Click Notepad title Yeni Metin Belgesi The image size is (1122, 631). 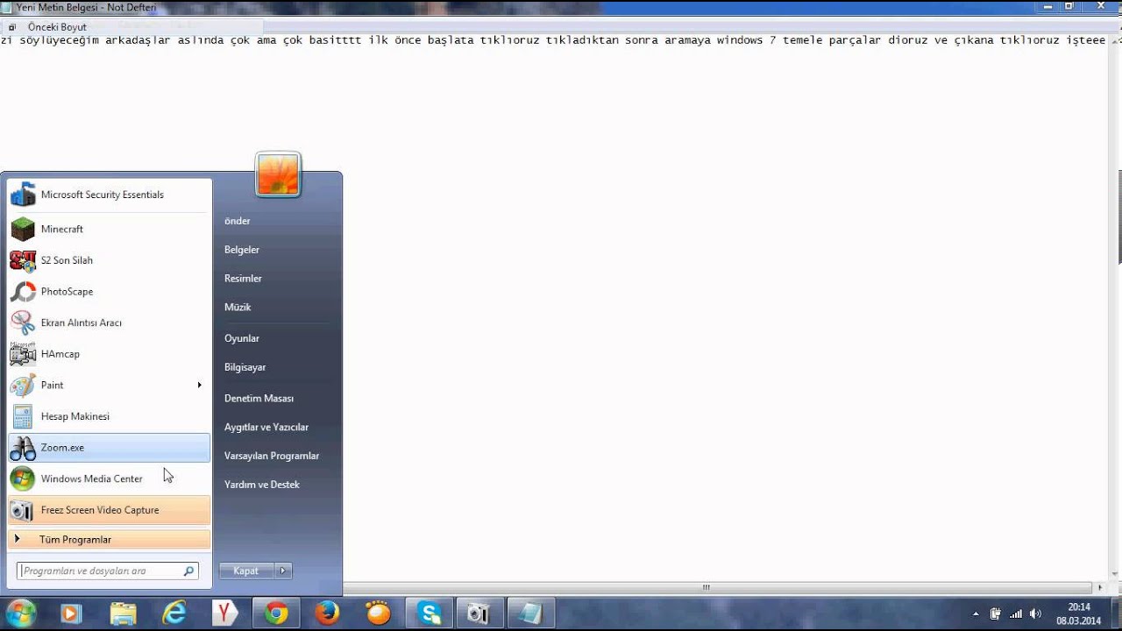point(85,7)
